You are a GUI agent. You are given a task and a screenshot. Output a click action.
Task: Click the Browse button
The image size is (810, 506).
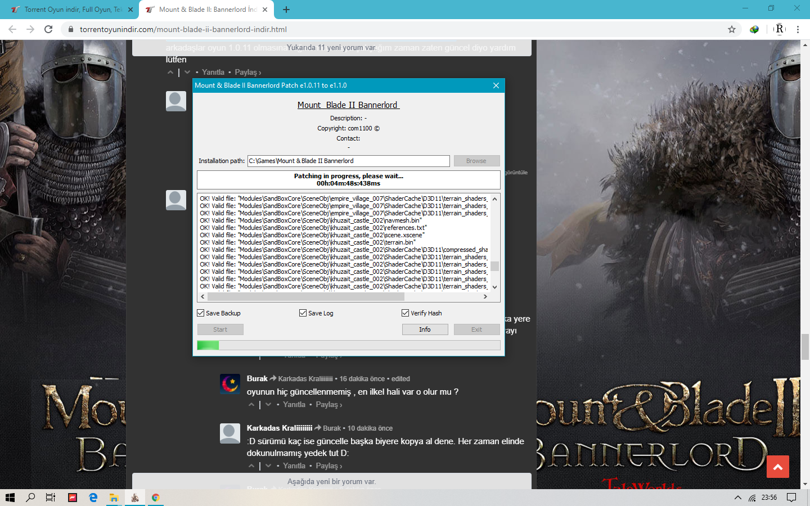(476, 161)
